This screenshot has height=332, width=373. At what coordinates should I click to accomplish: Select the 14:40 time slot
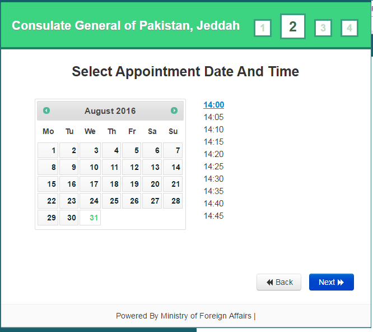point(213,204)
